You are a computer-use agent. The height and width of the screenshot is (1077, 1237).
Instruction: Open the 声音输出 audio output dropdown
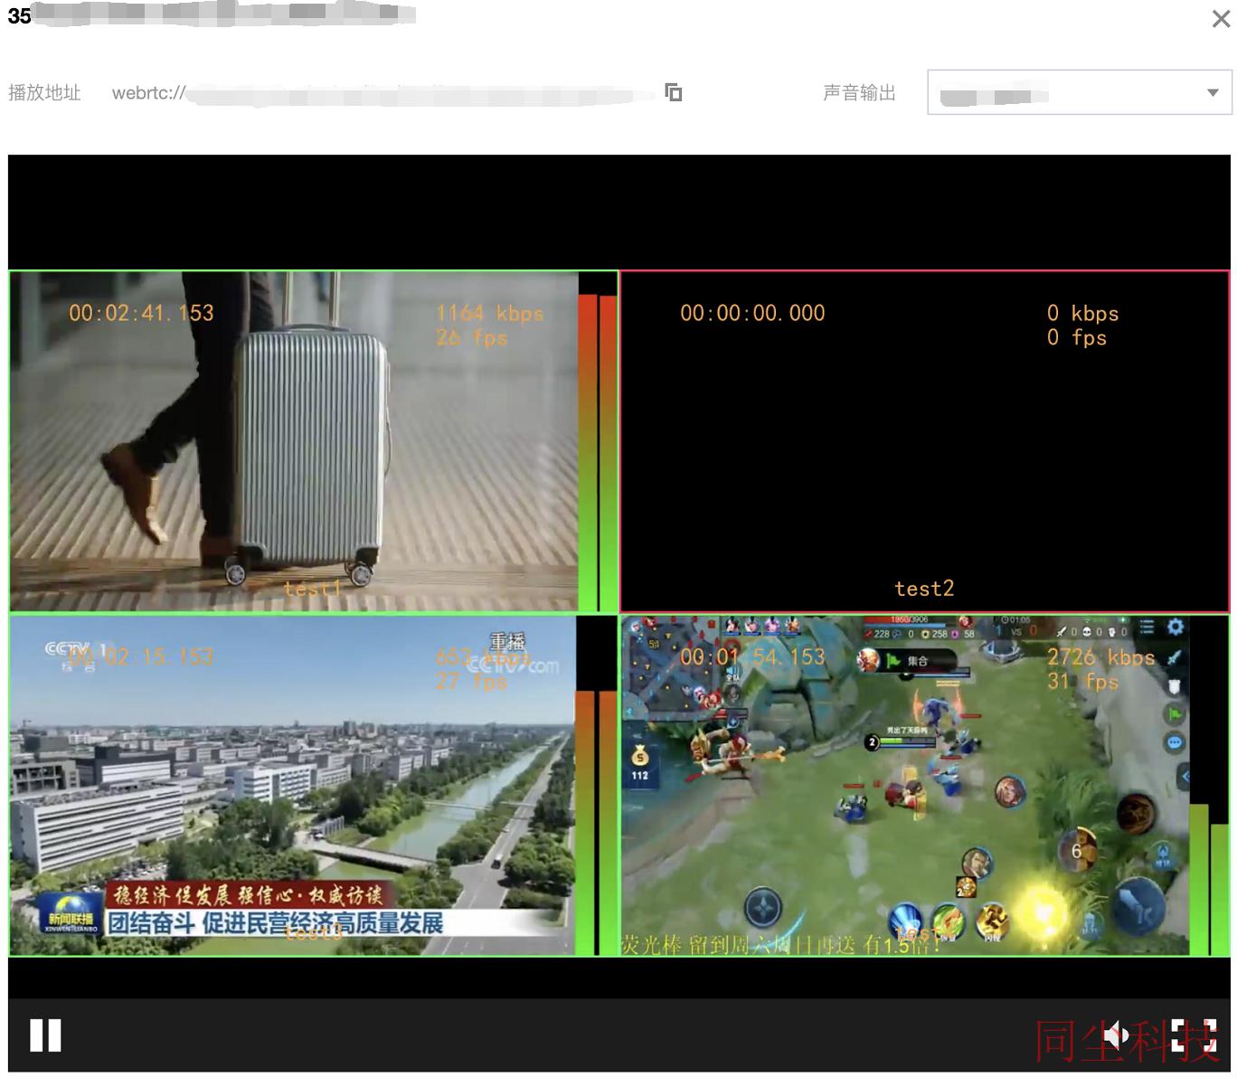click(1080, 92)
